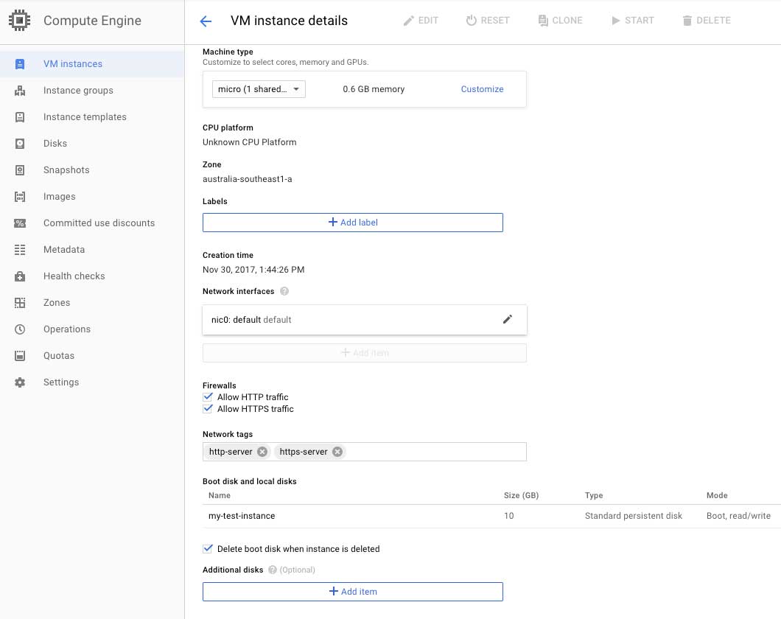Go to Committed use discounts
Viewport: 781px width, 619px height.
pos(99,223)
